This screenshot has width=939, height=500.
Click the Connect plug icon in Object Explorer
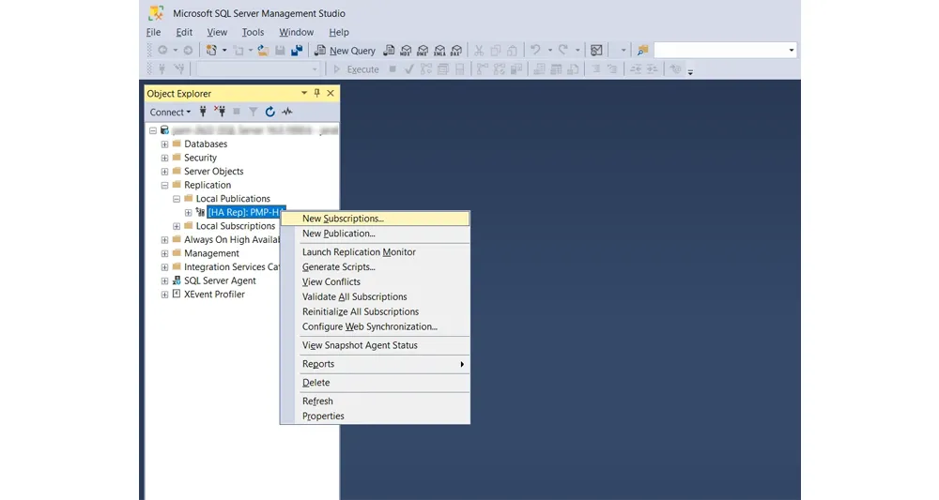[203, 112]
